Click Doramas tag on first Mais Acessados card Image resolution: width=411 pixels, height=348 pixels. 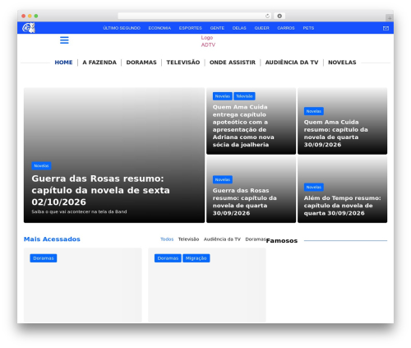pyautogui.click(x=44, y=258)
